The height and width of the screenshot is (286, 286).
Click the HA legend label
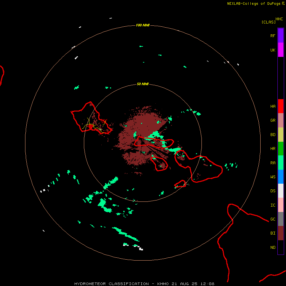(273, 106)
